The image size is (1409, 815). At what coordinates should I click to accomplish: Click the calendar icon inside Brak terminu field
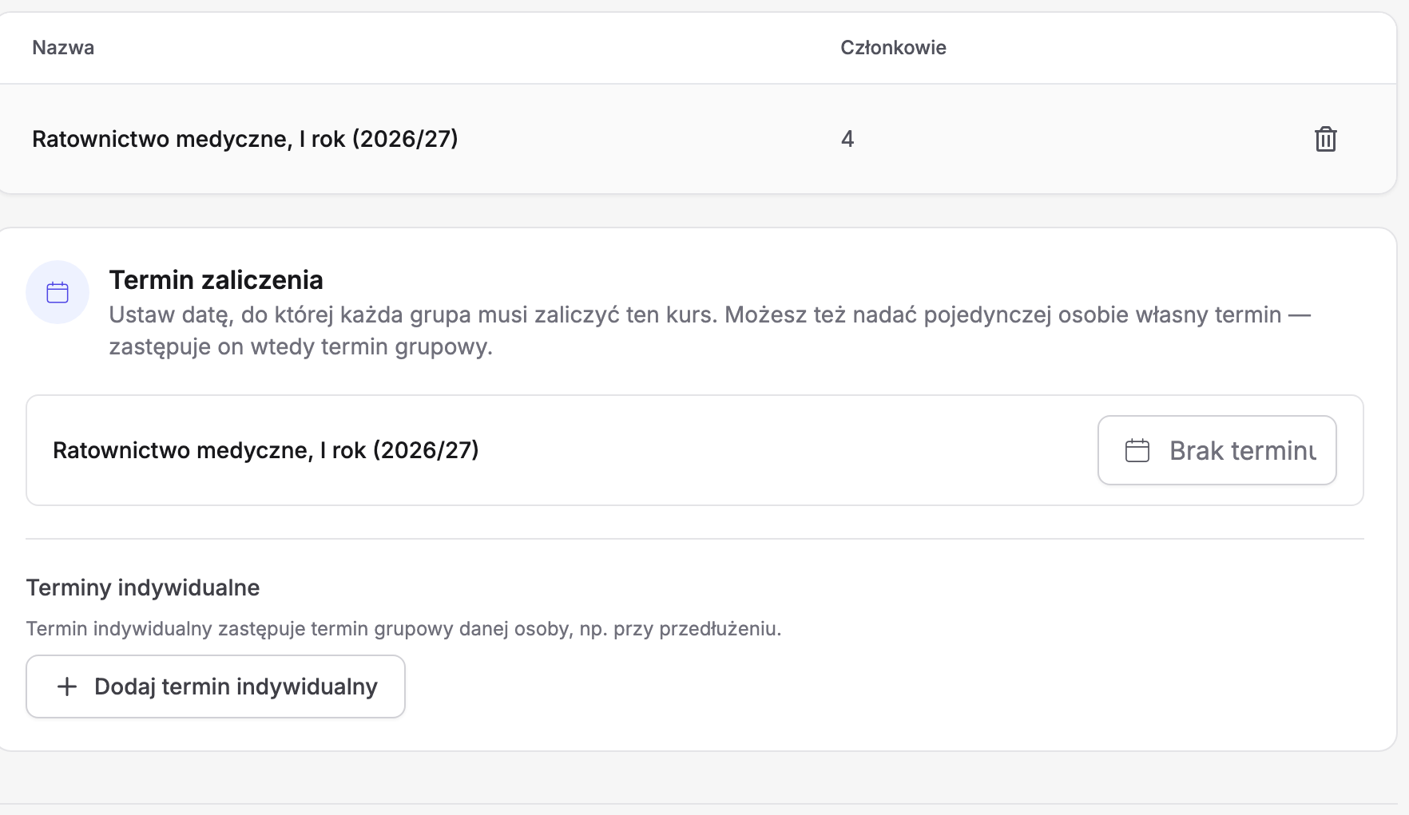click(x=1137, y=450)
